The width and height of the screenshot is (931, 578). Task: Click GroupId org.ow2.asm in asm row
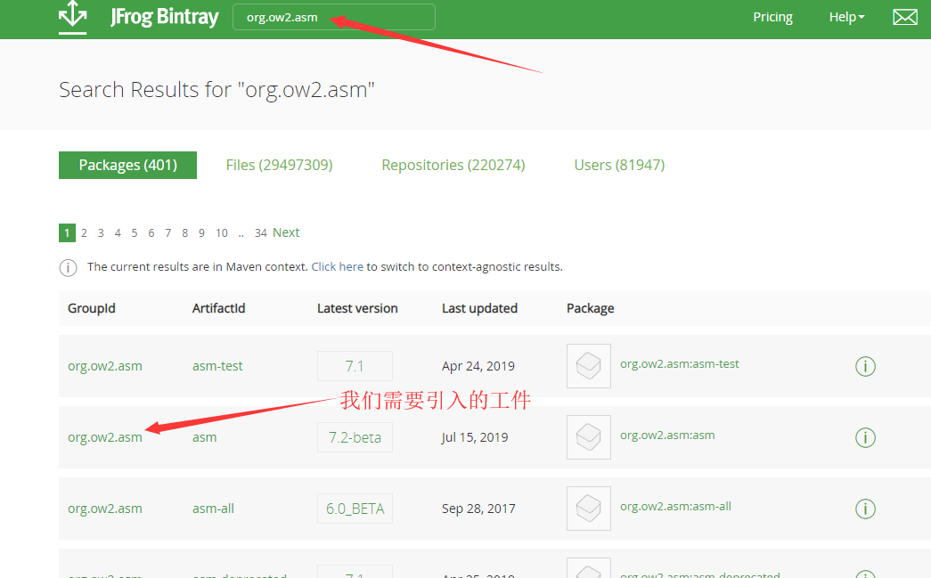point(105,437)
